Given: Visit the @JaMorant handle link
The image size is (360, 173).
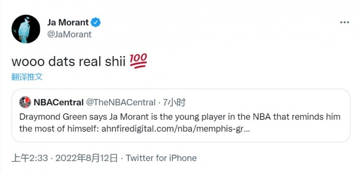Looking at the screenshot, I should [69, 35].
